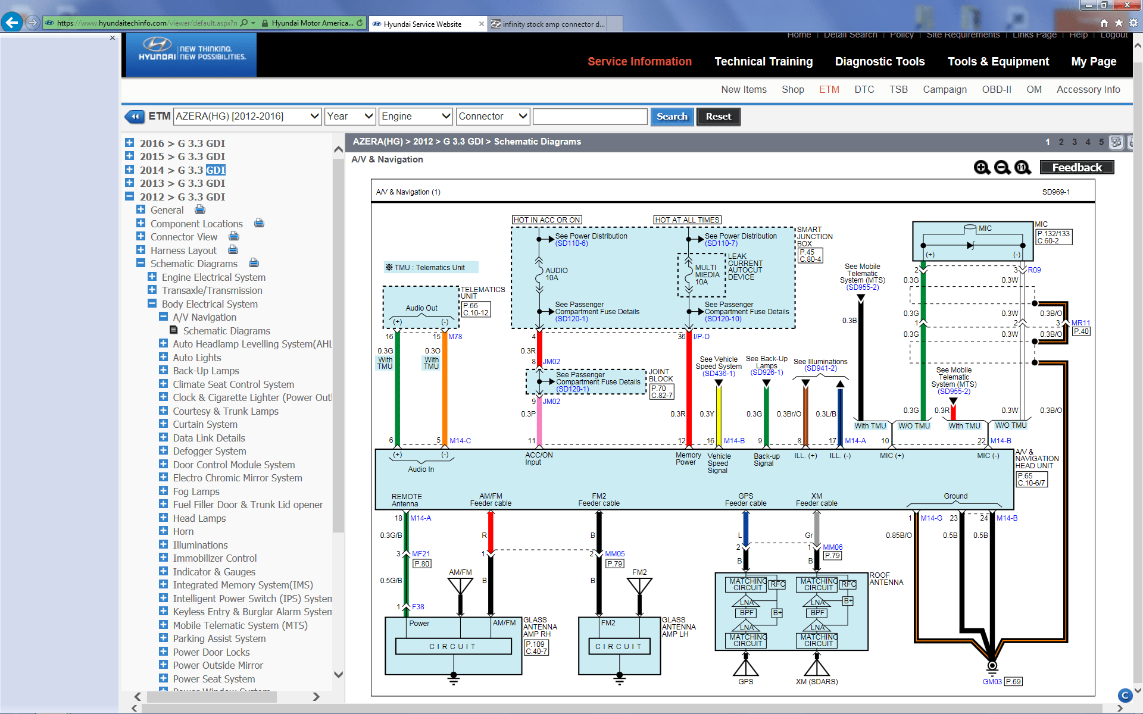Open the Engine dropdown

pyautogui.click(x=416, y=117)
